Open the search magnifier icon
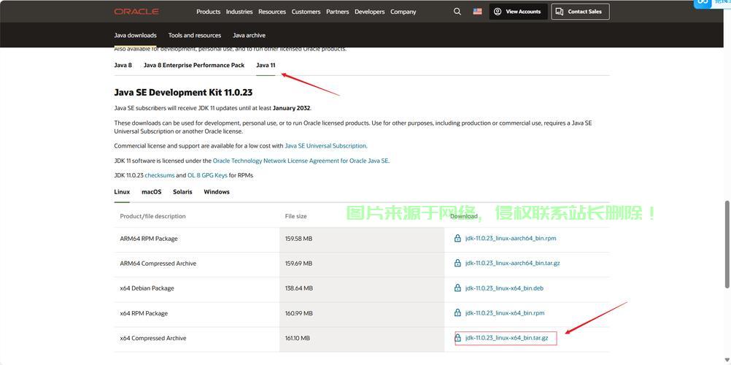This screenshot has width=731, height=365. pos(457,12)
